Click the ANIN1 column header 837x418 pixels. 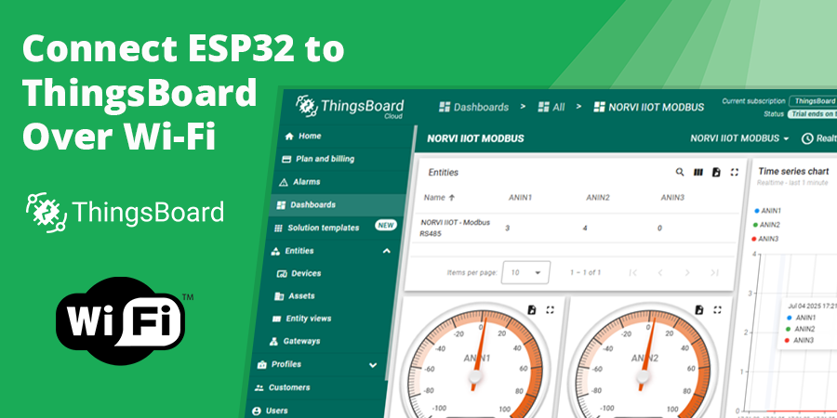[520, 197]
